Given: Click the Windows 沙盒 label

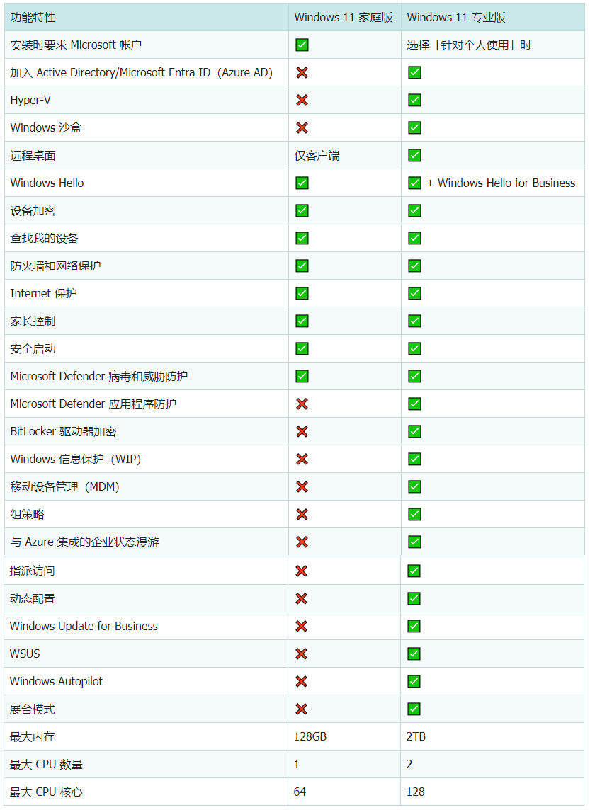Looking at the screenshot, I should pos(46,127).
